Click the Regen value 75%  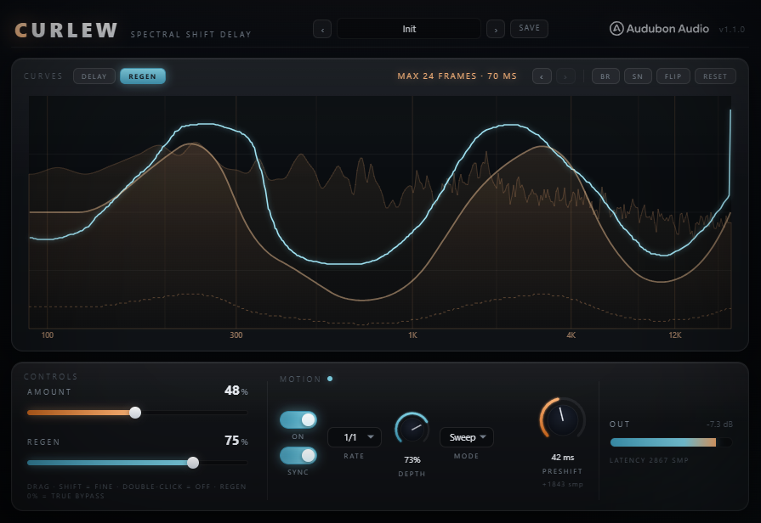coord(236,440)
